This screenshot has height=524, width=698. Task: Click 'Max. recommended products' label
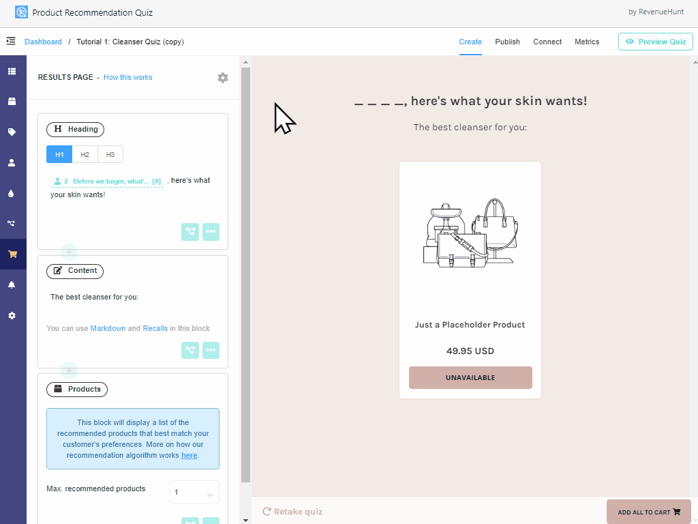96,489
